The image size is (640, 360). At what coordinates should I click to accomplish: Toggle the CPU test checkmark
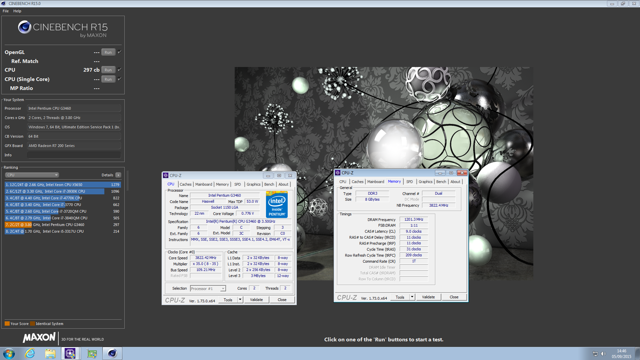point(119,70)
